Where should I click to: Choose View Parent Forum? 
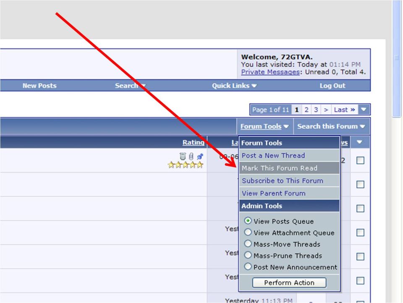(289, 193)
